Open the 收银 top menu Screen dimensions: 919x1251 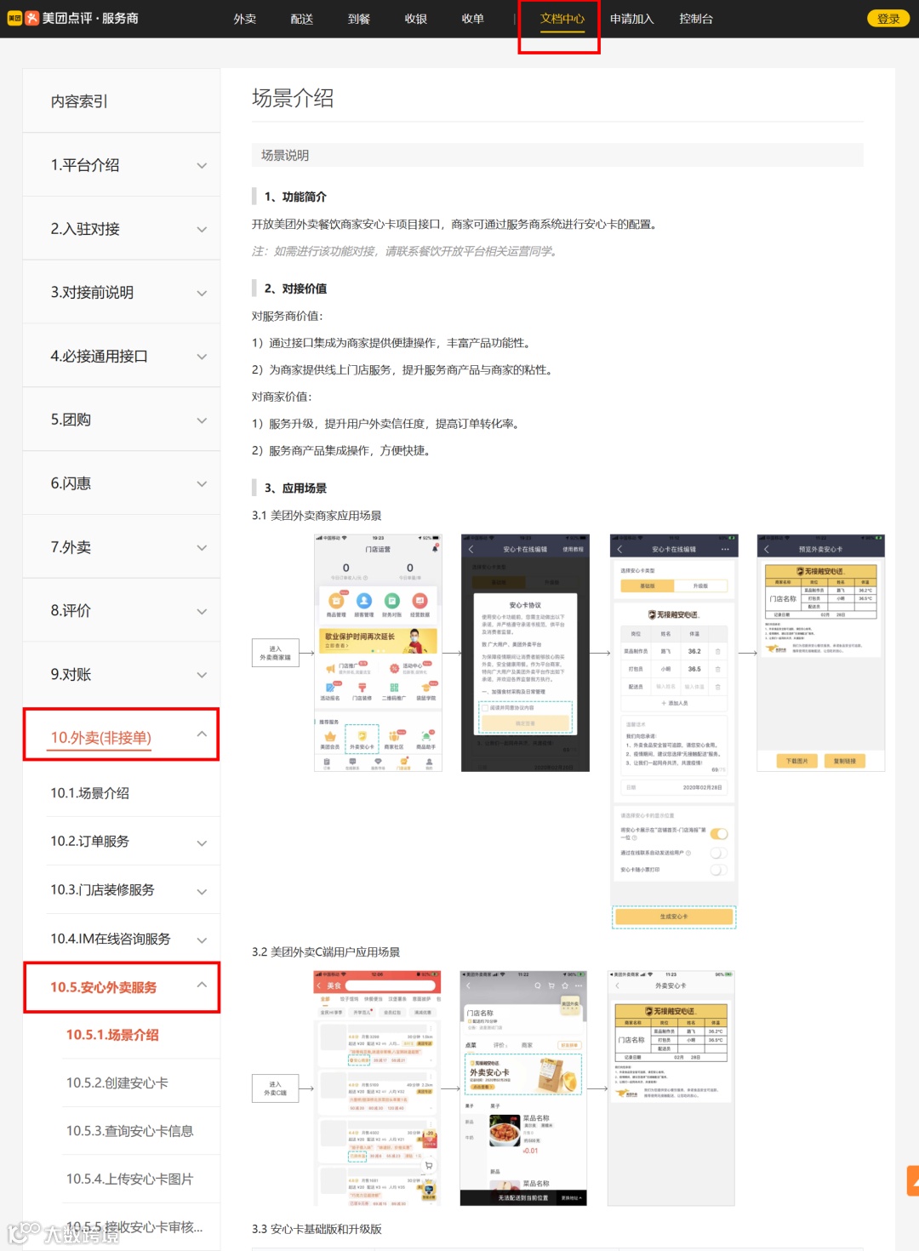(x=416, y=19)
